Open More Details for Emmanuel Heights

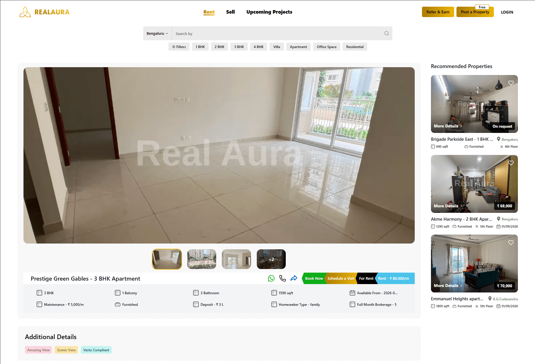(448, 286)
